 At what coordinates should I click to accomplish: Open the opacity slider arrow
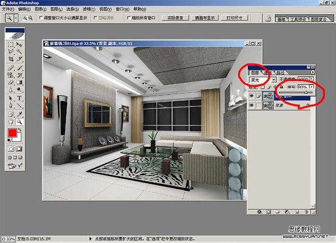pyautogui.click(x=312, y=79)
